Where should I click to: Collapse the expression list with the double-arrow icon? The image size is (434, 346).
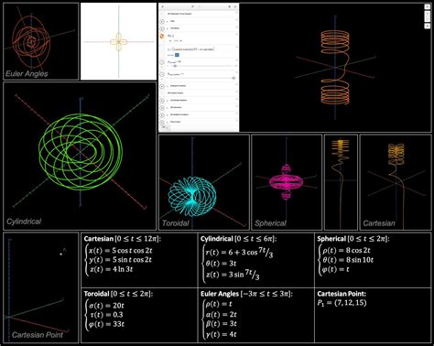click(235, 6)
